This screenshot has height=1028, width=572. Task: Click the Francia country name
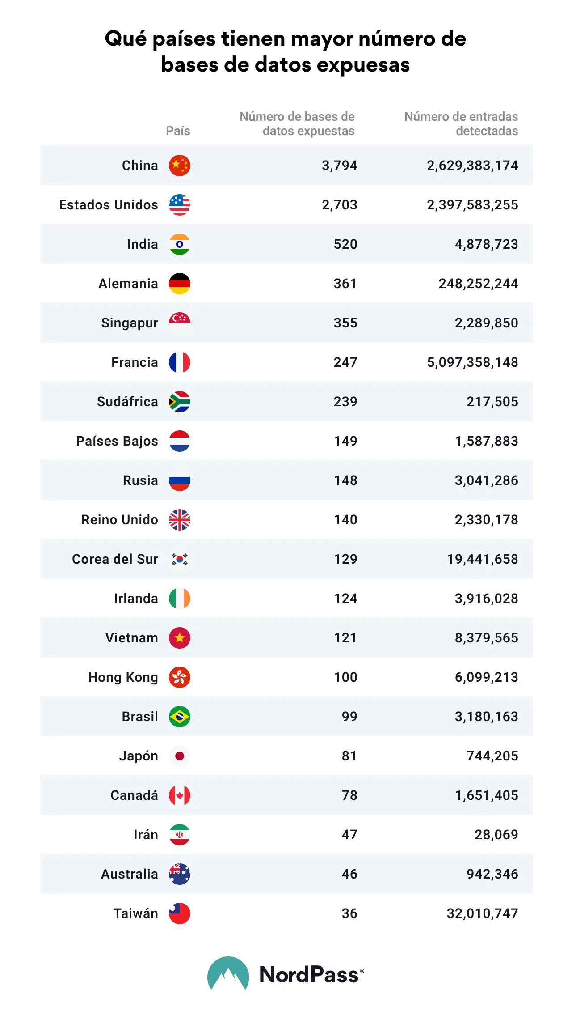[135, 362]
